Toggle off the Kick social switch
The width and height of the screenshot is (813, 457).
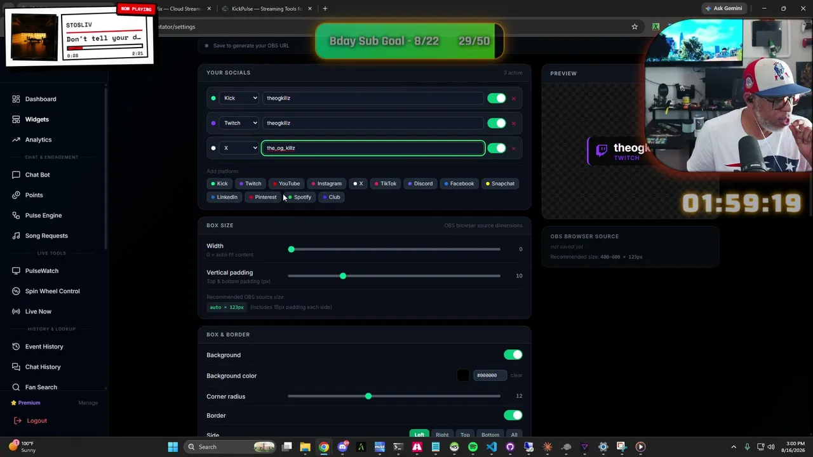pos(497,98)
